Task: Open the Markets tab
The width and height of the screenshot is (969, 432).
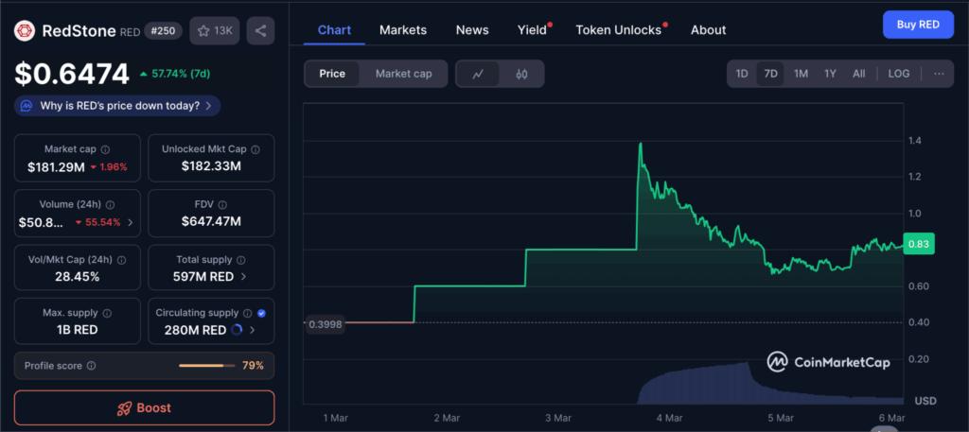Action: 403,29
